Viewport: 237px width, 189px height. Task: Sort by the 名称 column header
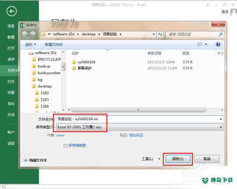coord(75,53)
